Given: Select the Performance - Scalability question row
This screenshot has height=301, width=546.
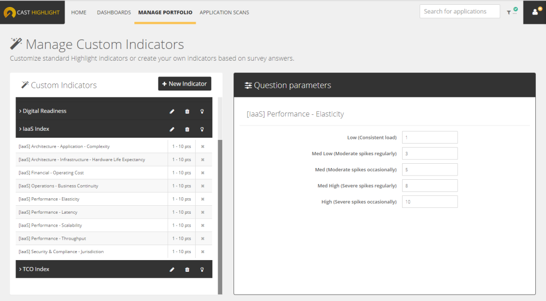Looking at the screenshot, I should [x=91, y=225].
